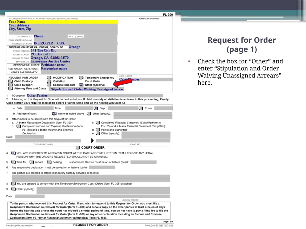Check the service checkbox in item 5
Viewport: 306px width, 229px height.
pos(32,162)
